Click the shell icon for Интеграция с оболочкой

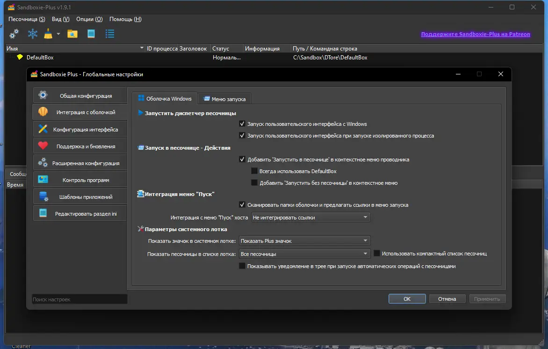pos(43,112)
